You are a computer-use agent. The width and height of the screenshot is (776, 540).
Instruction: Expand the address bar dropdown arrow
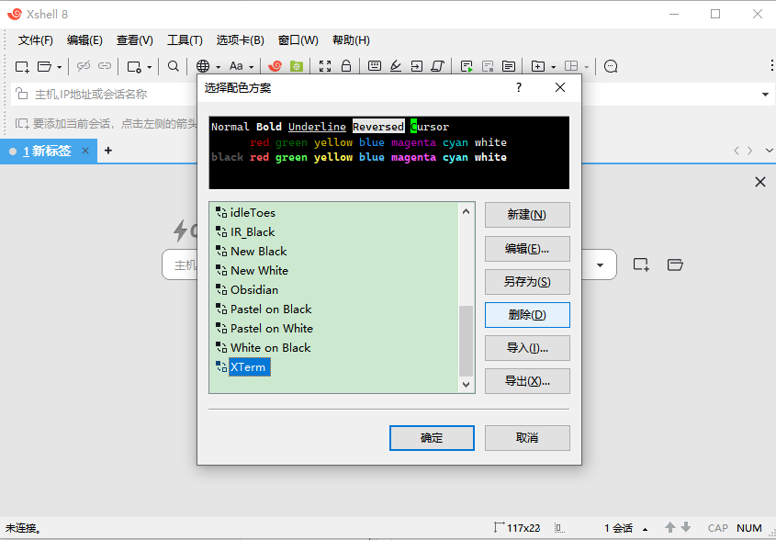[766, 95]
